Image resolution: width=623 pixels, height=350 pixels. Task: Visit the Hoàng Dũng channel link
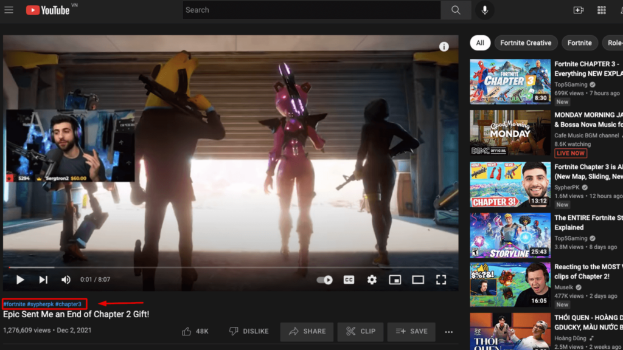pos(570,338)
